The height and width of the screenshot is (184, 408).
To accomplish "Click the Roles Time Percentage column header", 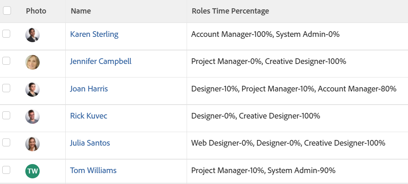I will [230, 11].
